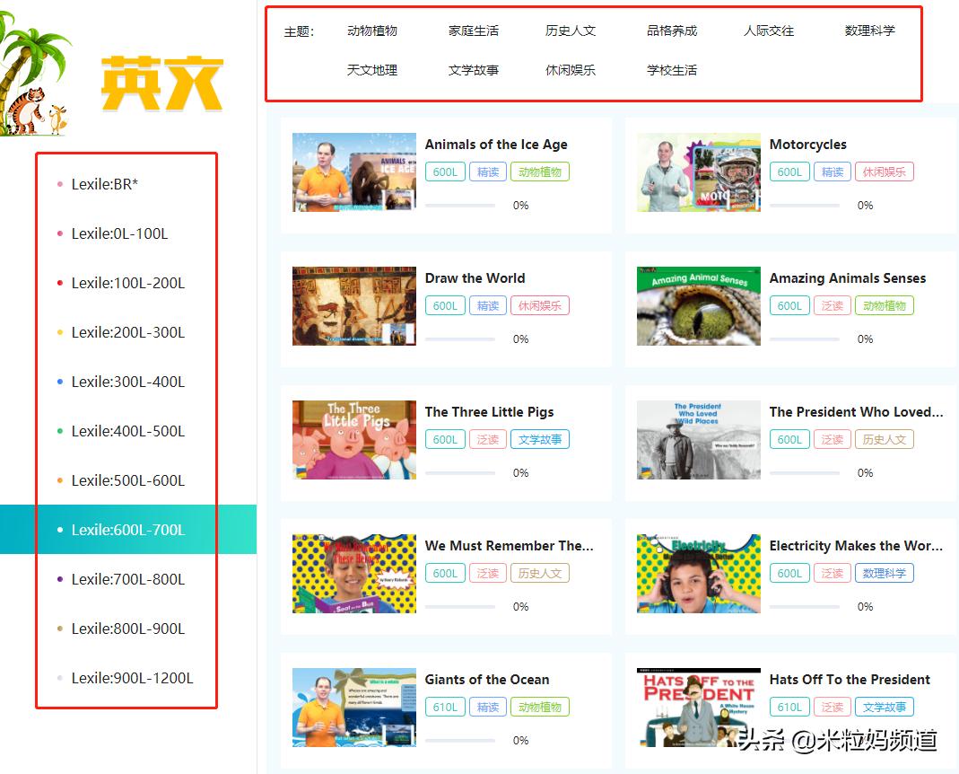Open Hats Off To the President cover
Image resolution: width=959 pixels, height=774 pixels.
(x=698, y=708)
